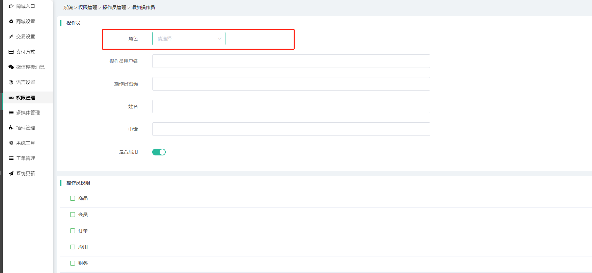
Task: Click the 系统更新 paper plane icon
Action: (x=11, y=173)
